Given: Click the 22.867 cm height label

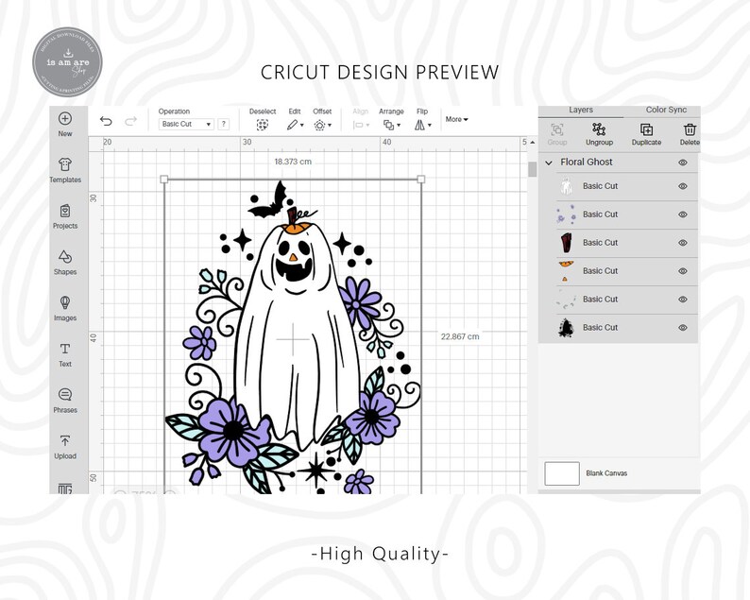Looking at the screenshot, I should point(460,336).
